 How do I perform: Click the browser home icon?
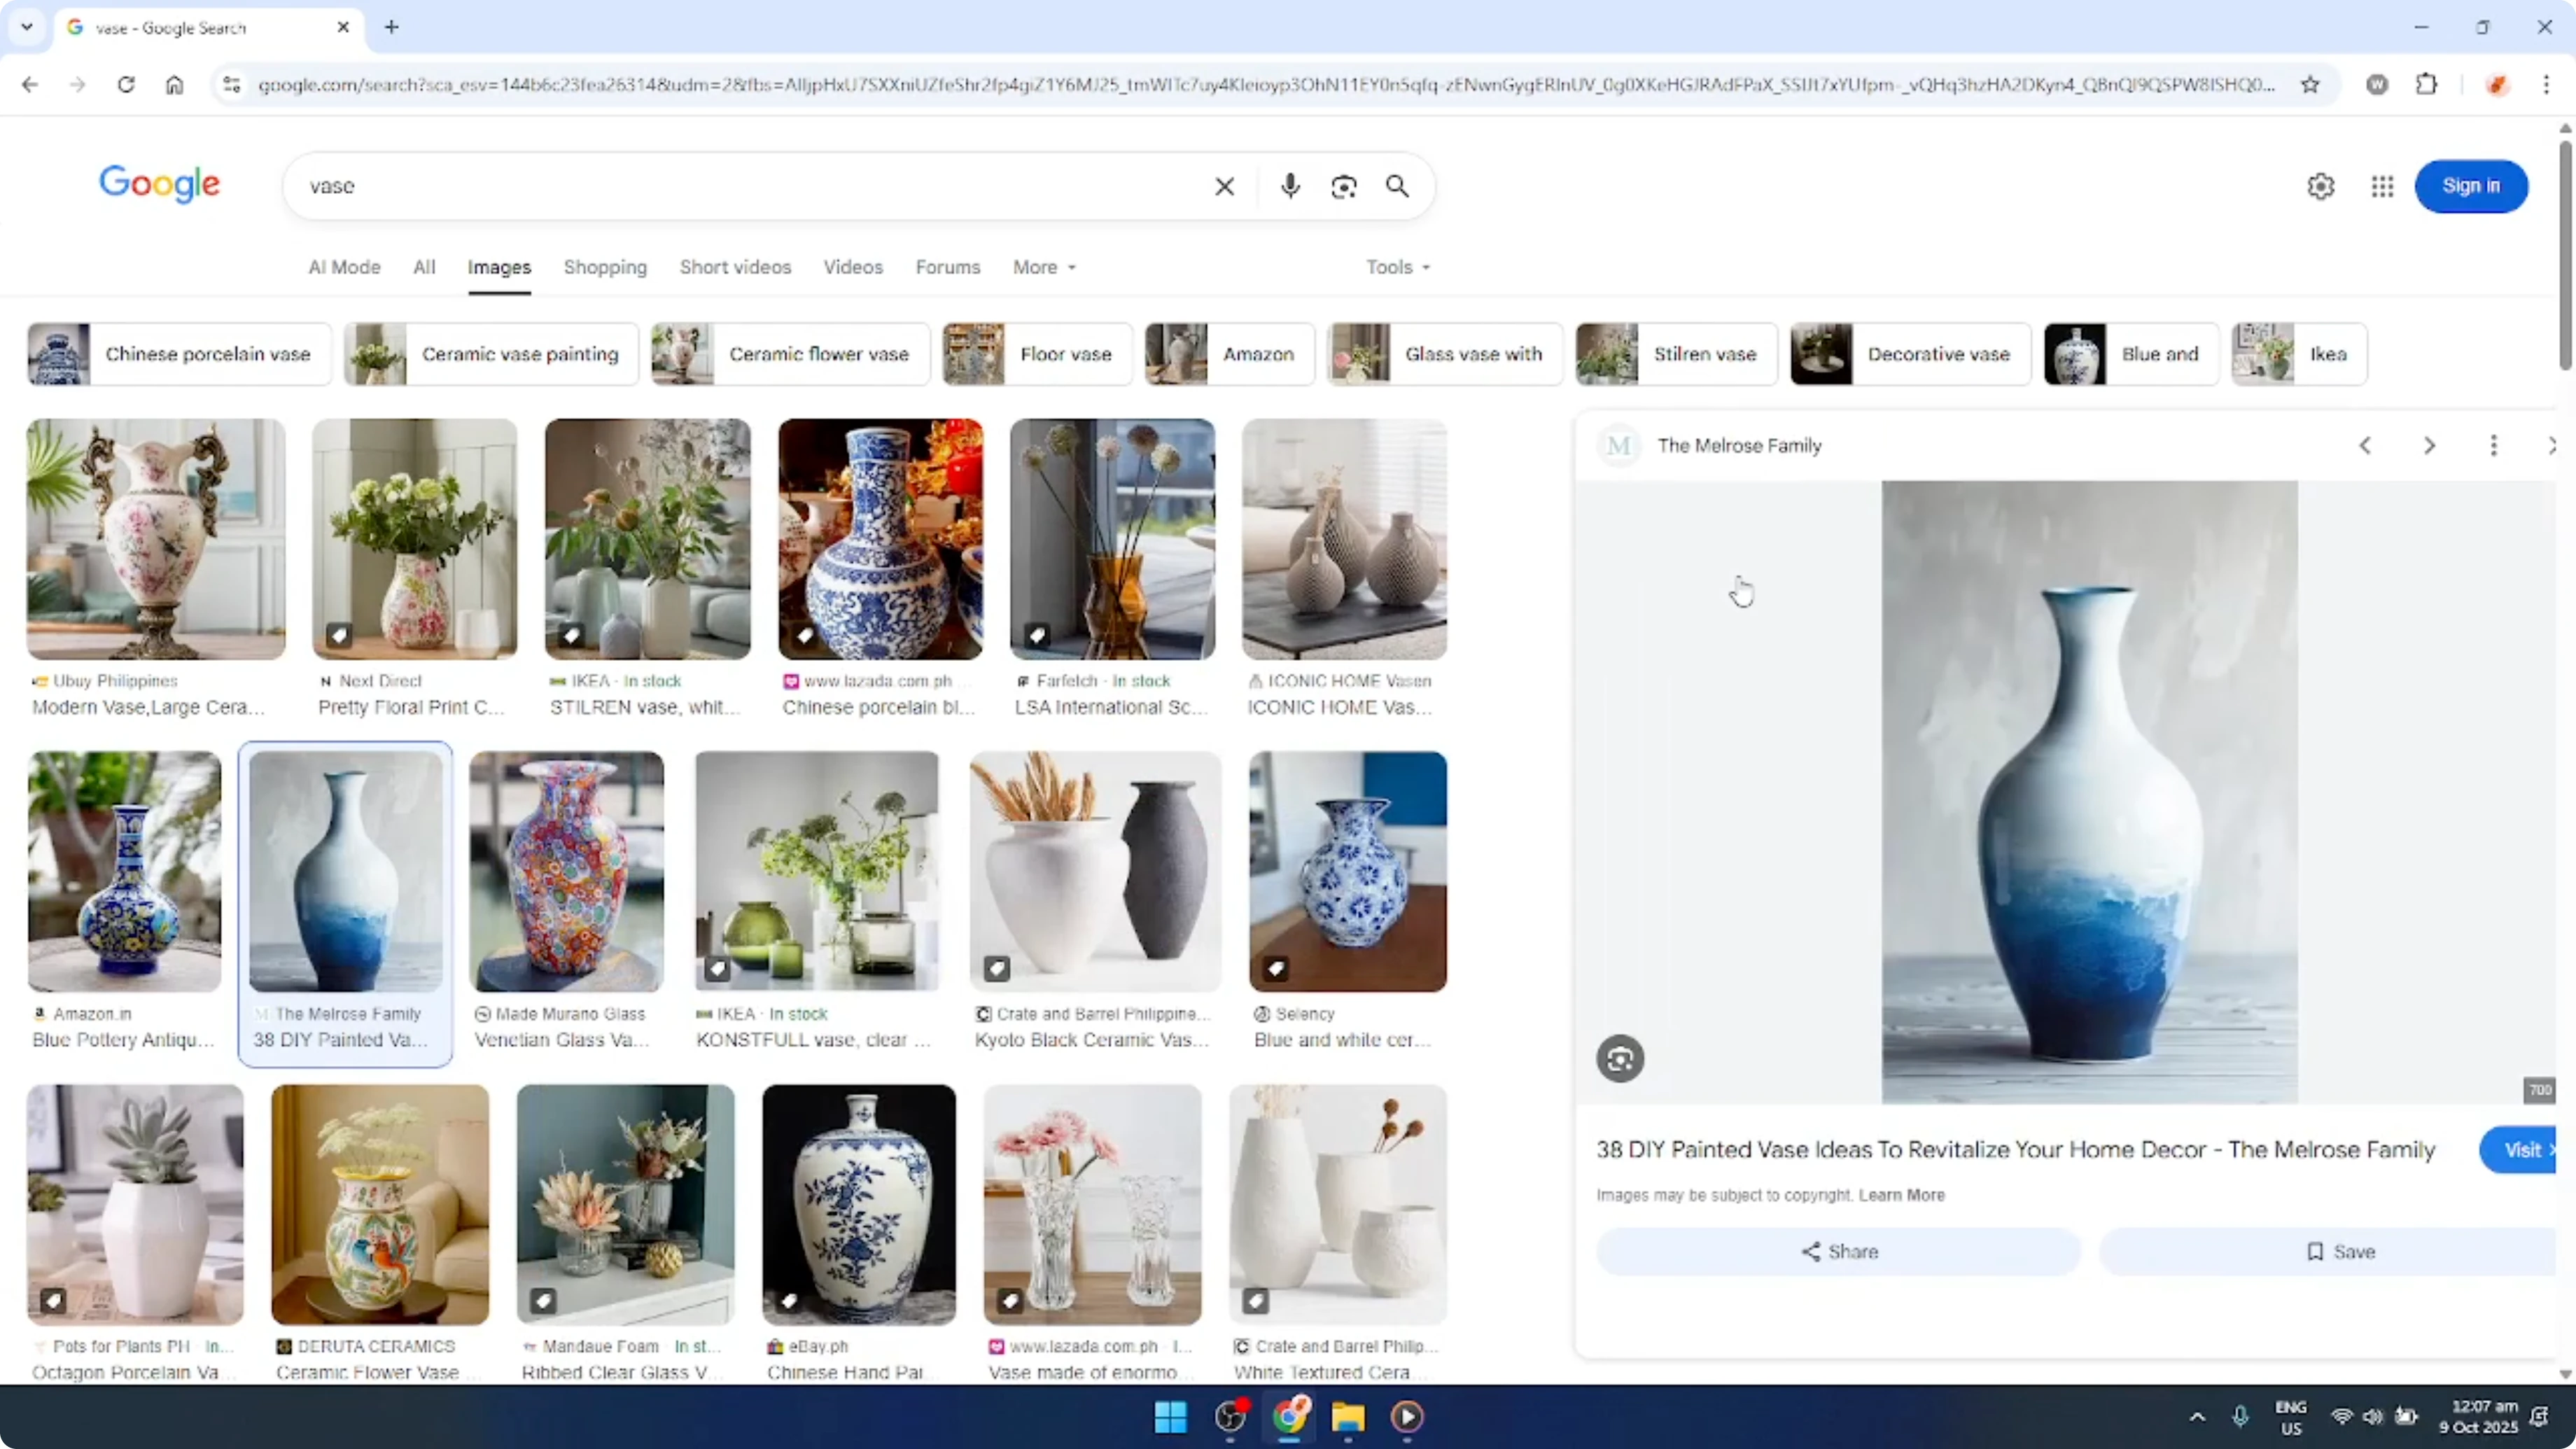(x=174, y=85)
